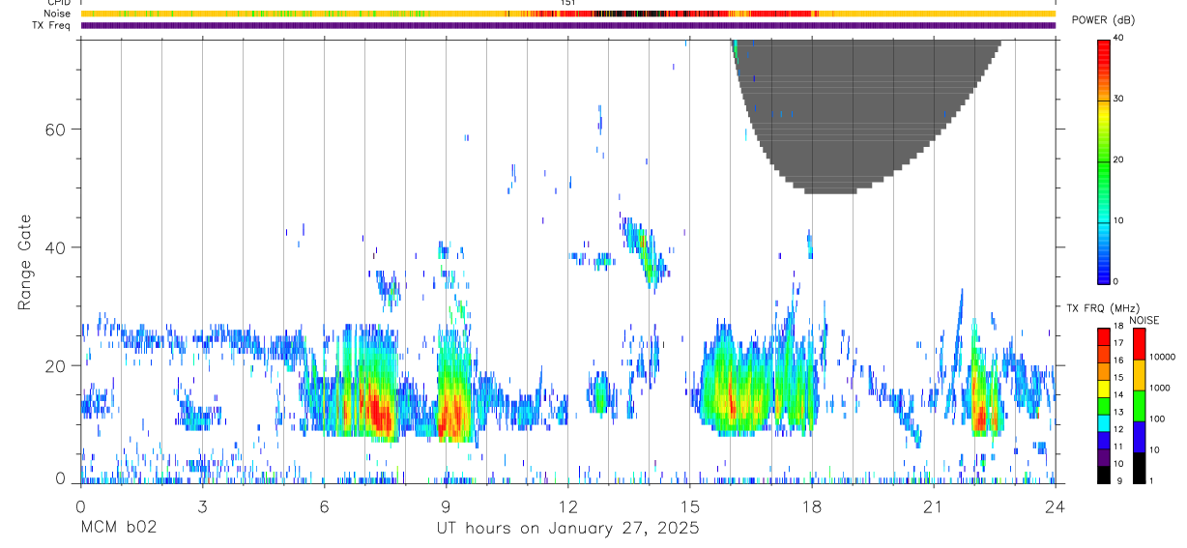Click the purple segment of TX FRQ scale
The height and width of the screenshot is (548, 1187).
(x=1104, y=457)
